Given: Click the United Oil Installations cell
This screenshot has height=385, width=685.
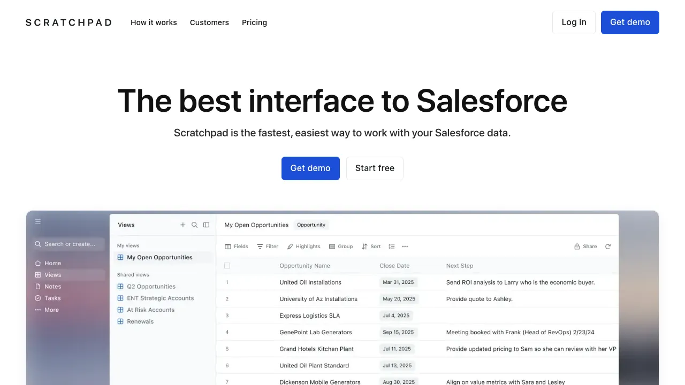Looking at the screenshot, I should coord(310,282).
